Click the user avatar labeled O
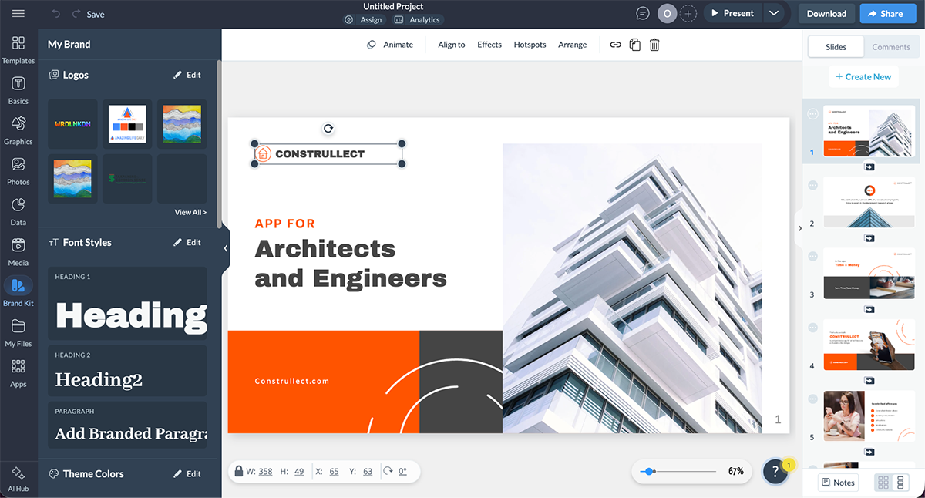Screen dimensions: 925x498 668,13
